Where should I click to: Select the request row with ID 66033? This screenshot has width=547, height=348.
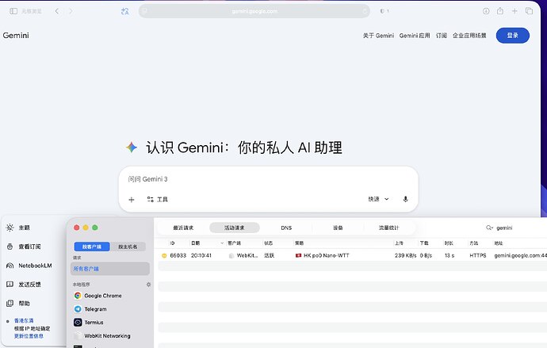352,255
